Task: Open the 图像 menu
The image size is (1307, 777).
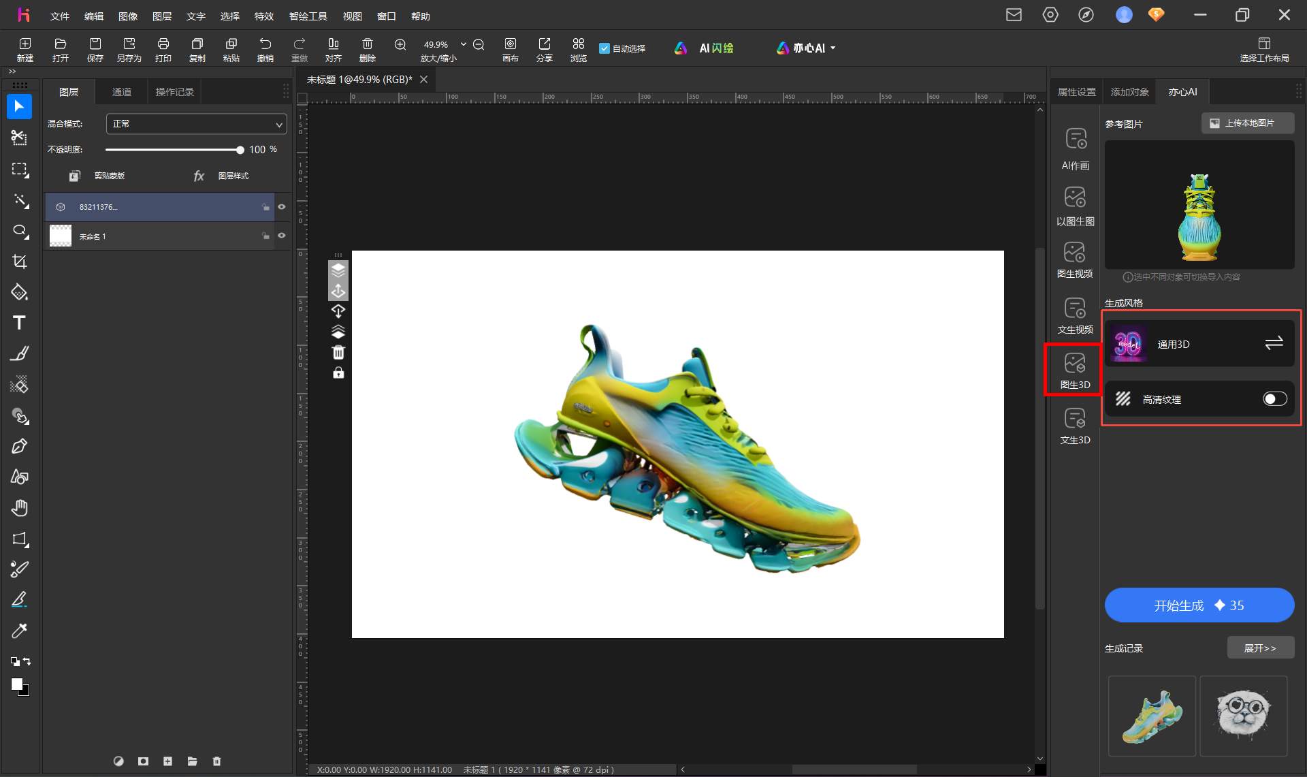Action: point(128,16)
